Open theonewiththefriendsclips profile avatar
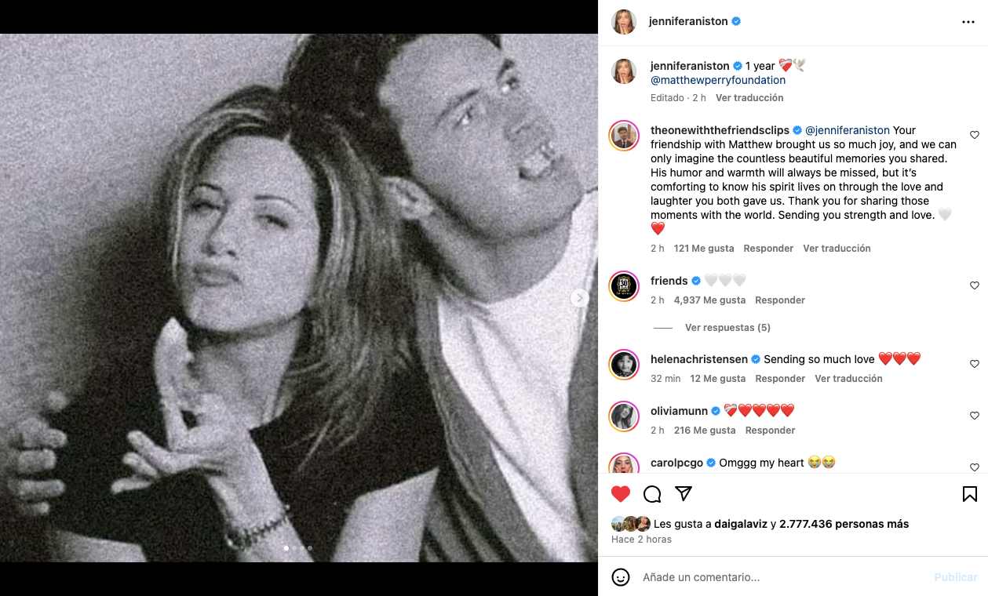The height and width of the screenshot is (596, 988). pos(624,136)
